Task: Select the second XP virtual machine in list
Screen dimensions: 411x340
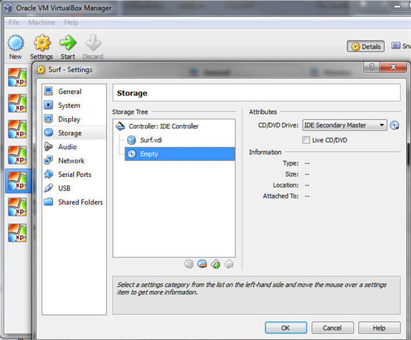Action: tap(17, 103)
